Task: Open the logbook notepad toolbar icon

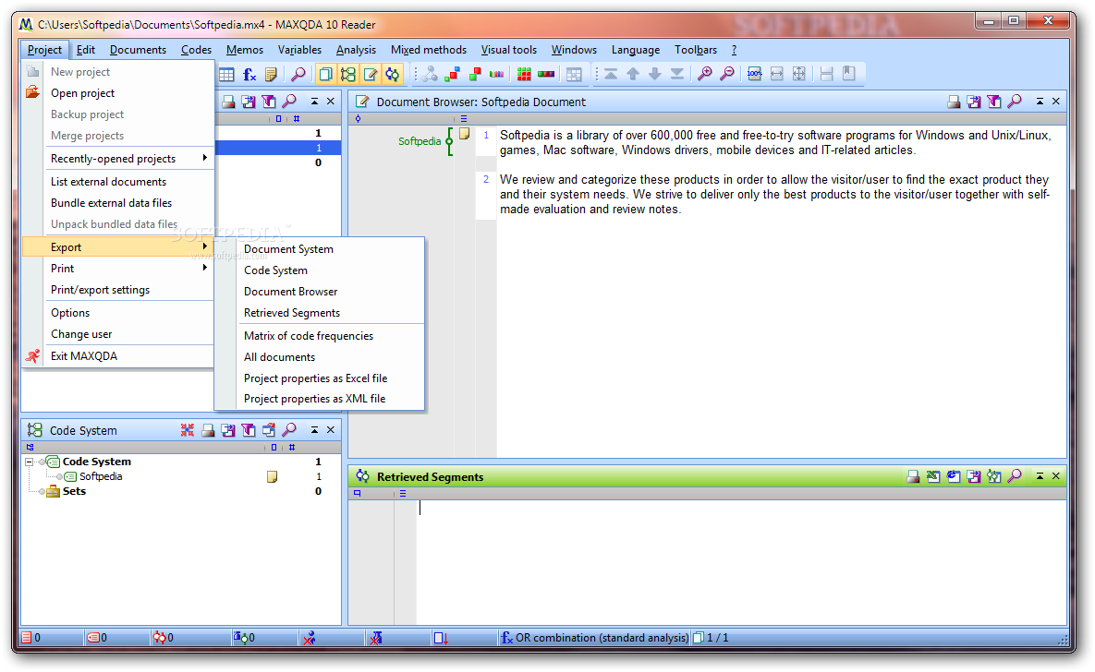Action: click(272, 74)
